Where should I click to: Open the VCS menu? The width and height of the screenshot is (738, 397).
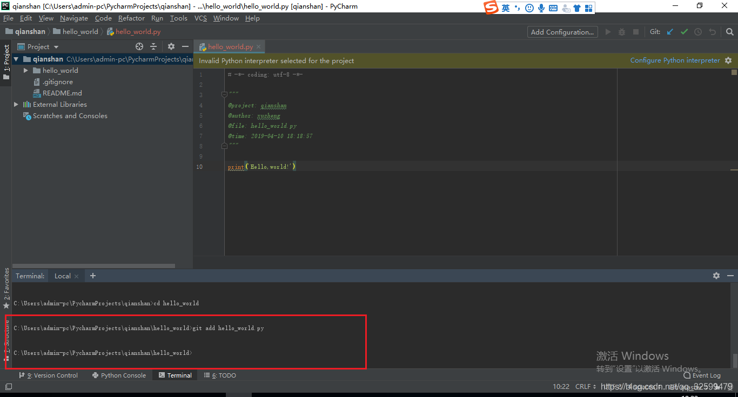point(200,18)
